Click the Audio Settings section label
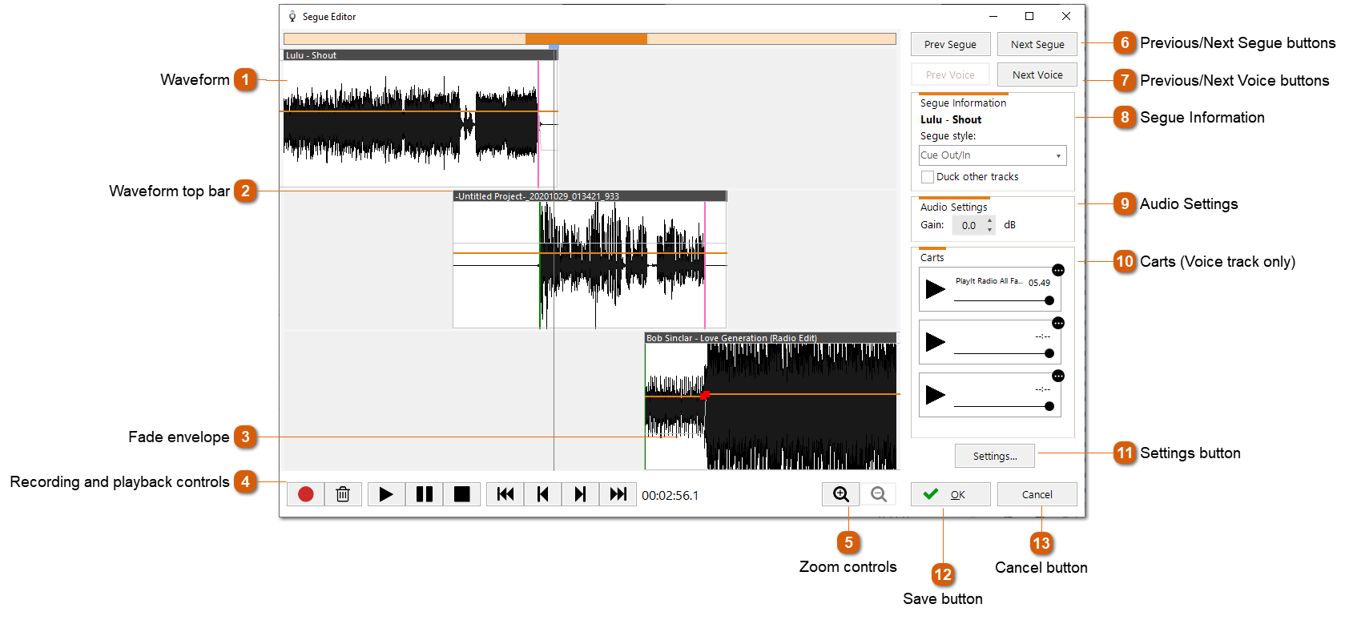 pos(953,207)
